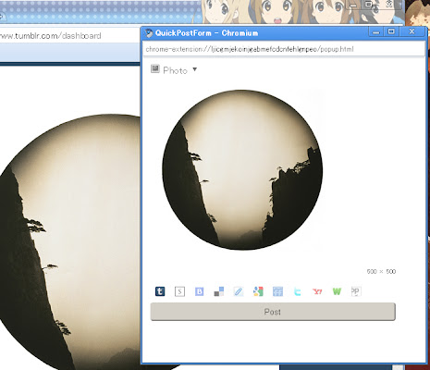Select the Yahoo Y! service icon

[317, 291]
